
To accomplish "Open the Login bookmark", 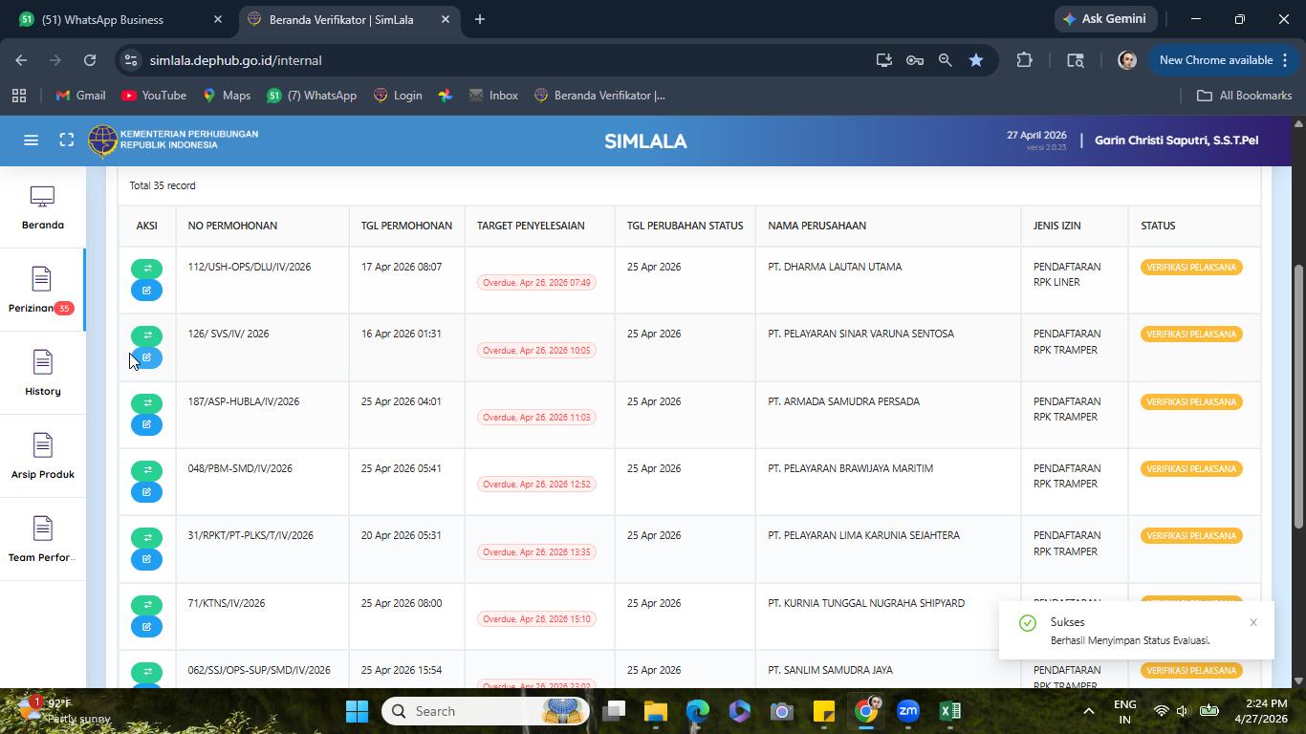I will coord(398,96).
